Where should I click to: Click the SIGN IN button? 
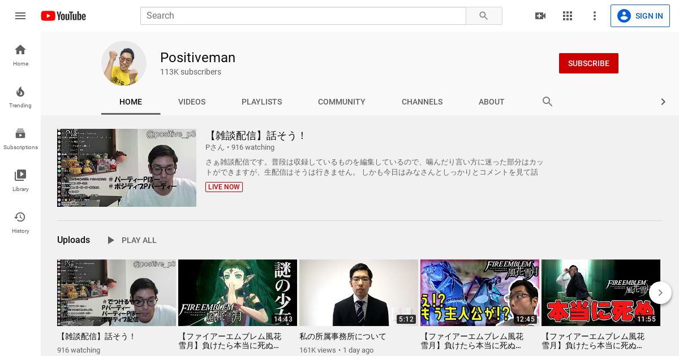pyautogui.click(x=640, y=16)
